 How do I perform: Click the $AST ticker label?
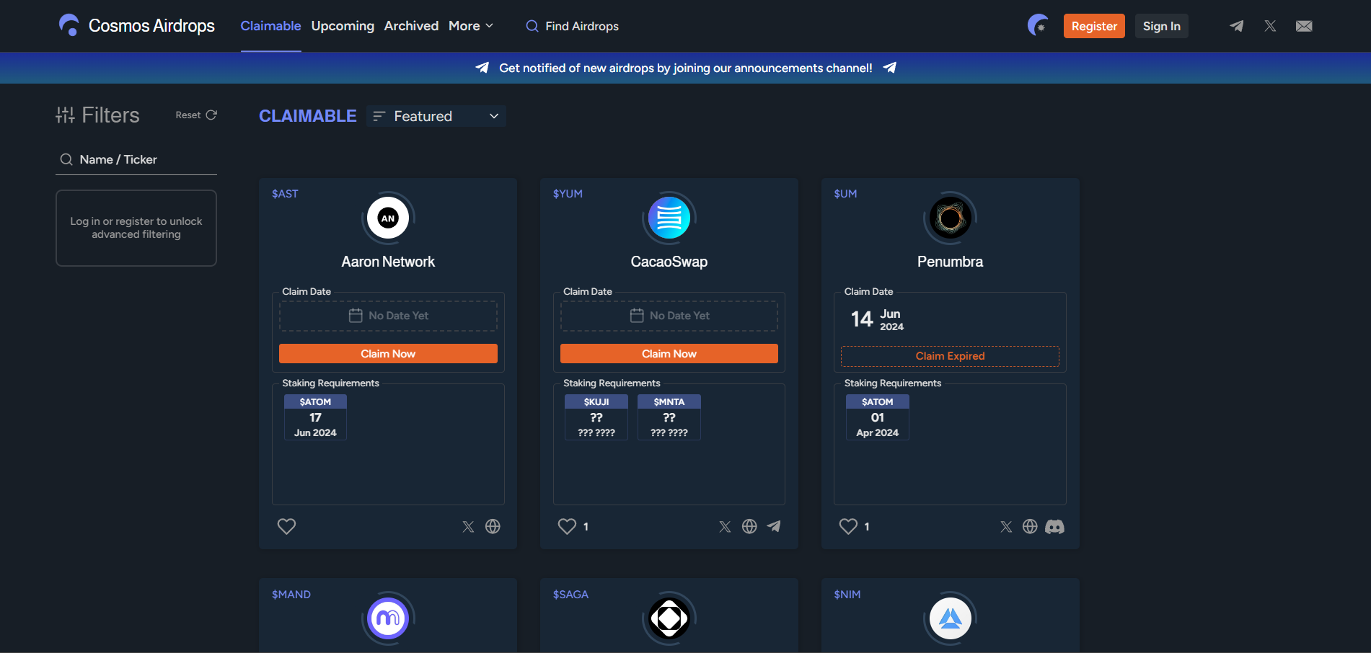pos(285,194)
